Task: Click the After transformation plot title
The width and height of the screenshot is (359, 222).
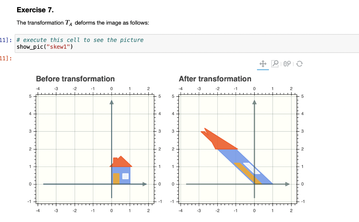Action: (215, 79)
